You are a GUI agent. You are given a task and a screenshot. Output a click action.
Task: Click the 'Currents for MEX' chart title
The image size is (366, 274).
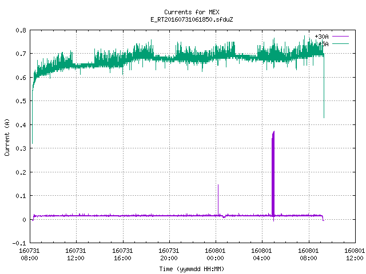coord(192,12)
